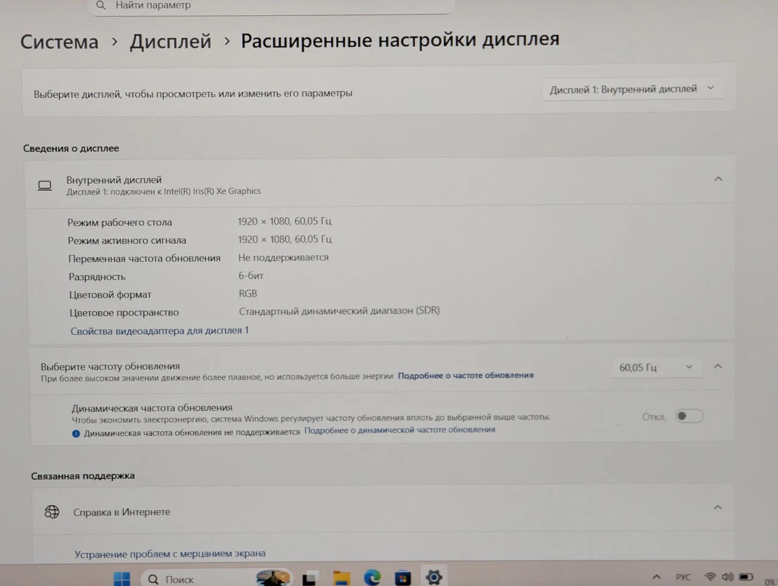Click the Стандартный динамический диапазон (SDR) value

339,311
